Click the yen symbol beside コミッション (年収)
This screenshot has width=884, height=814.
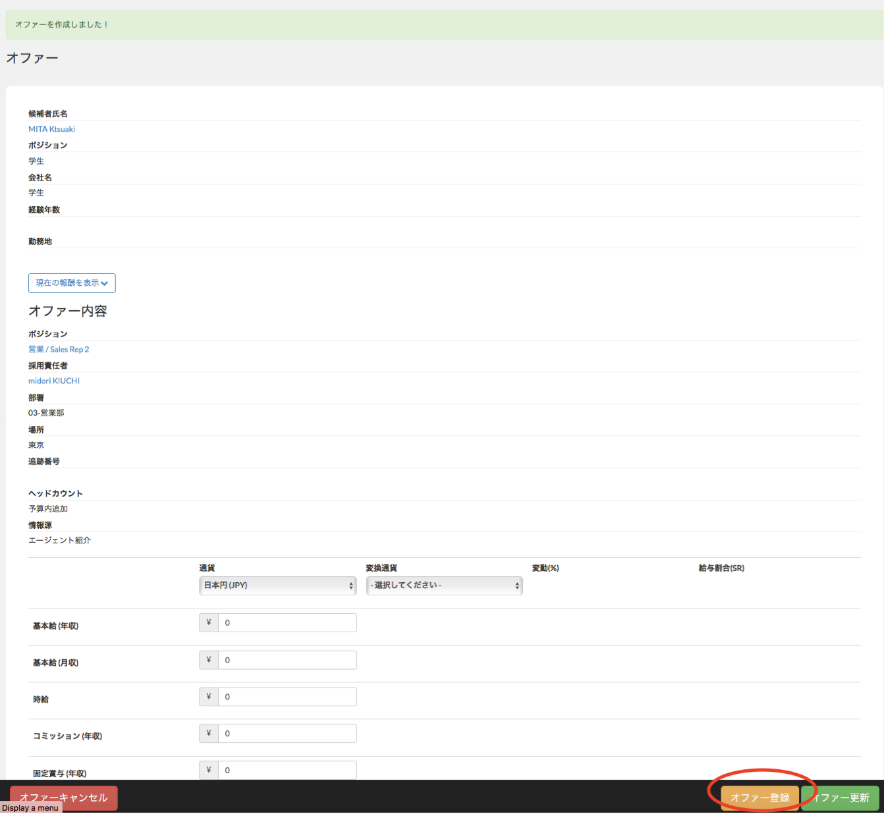209,733
